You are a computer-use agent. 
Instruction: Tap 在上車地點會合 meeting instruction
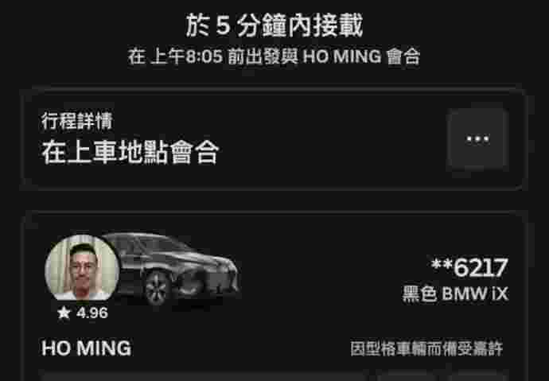130,153
